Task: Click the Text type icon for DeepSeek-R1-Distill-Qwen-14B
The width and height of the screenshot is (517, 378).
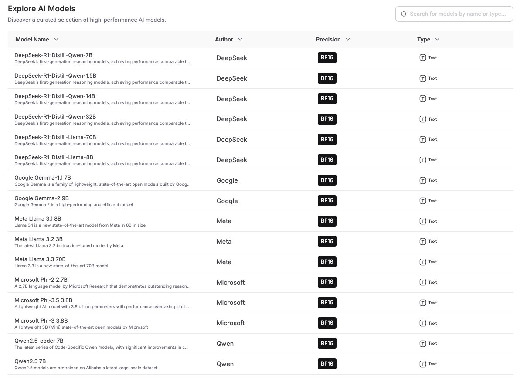Action: pos(423,99)
